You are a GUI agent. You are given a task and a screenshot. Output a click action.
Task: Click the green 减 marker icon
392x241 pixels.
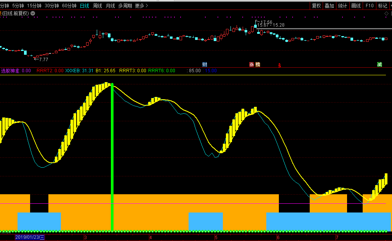point(379,65)
